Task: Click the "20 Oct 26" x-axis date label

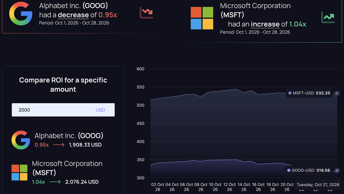Action: 287,187
